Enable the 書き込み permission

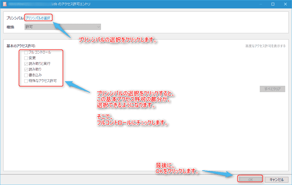coord(26,75)
